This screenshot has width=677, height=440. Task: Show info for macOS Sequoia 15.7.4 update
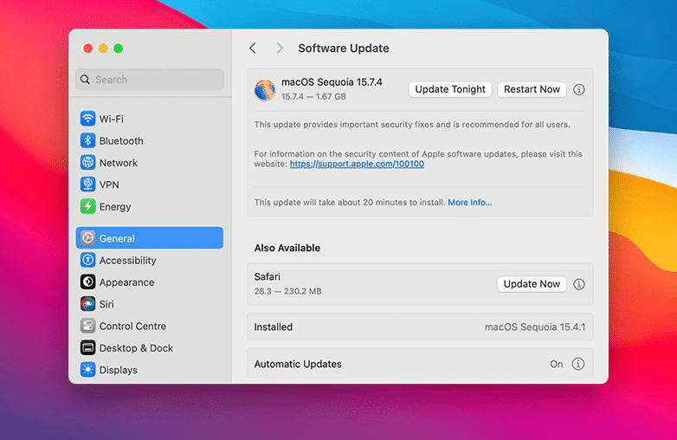coord(579,89)
